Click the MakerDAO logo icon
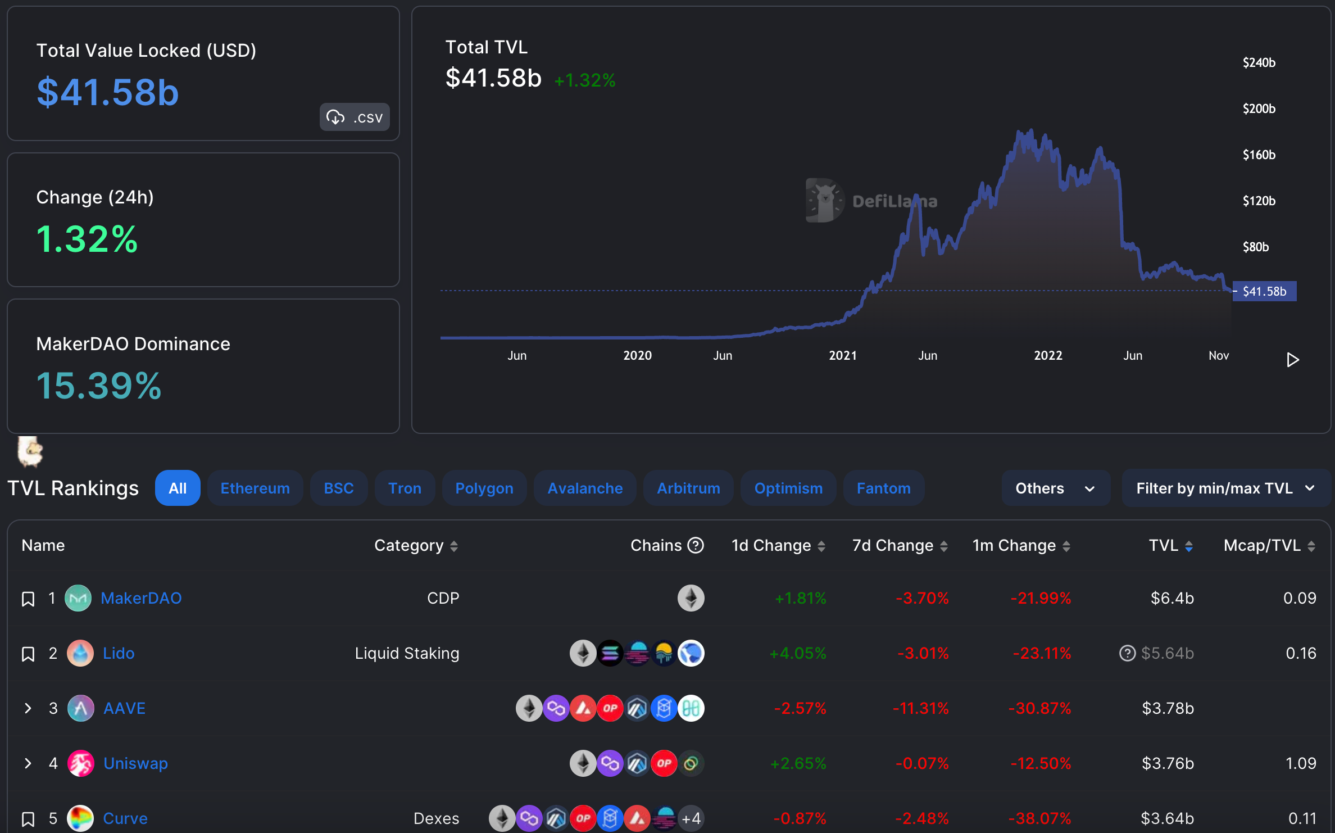Viewport: 1335px width, 833px height. point(78,598)
